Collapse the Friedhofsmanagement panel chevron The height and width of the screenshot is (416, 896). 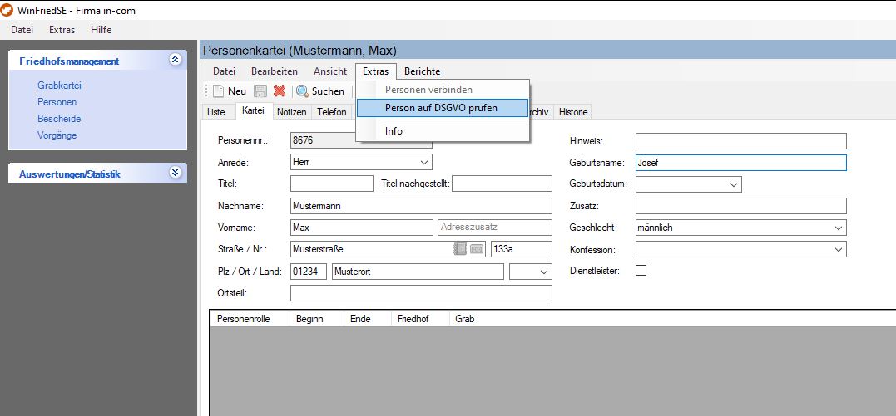tap(175, 60)
